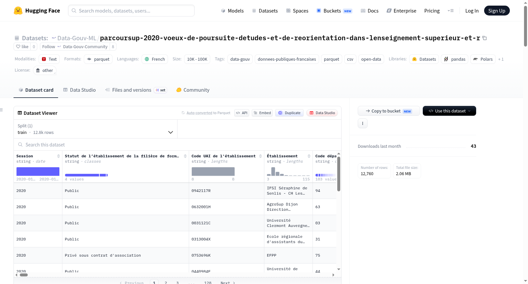Viewport: 528px width, 284px height.
Task: Click the Hugging Face logo icon
Action: click(x=18, y=11)
